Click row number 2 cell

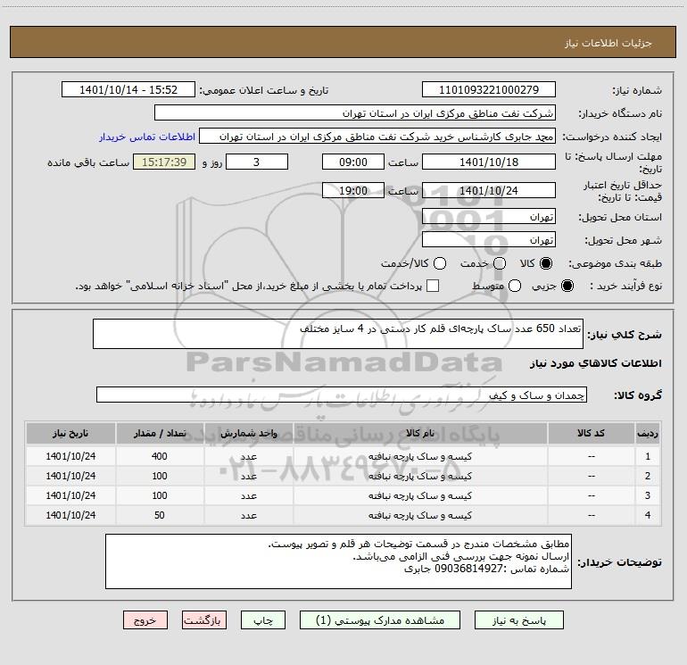click(648, 476)
